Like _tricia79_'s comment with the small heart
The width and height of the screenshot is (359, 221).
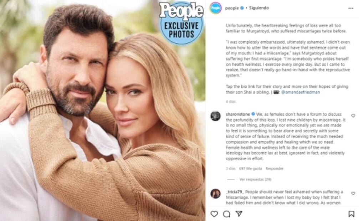click(353, 194)
